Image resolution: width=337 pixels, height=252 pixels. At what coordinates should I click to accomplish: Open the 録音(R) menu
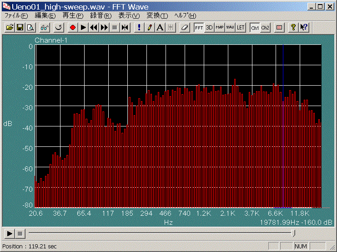[101, 15]
